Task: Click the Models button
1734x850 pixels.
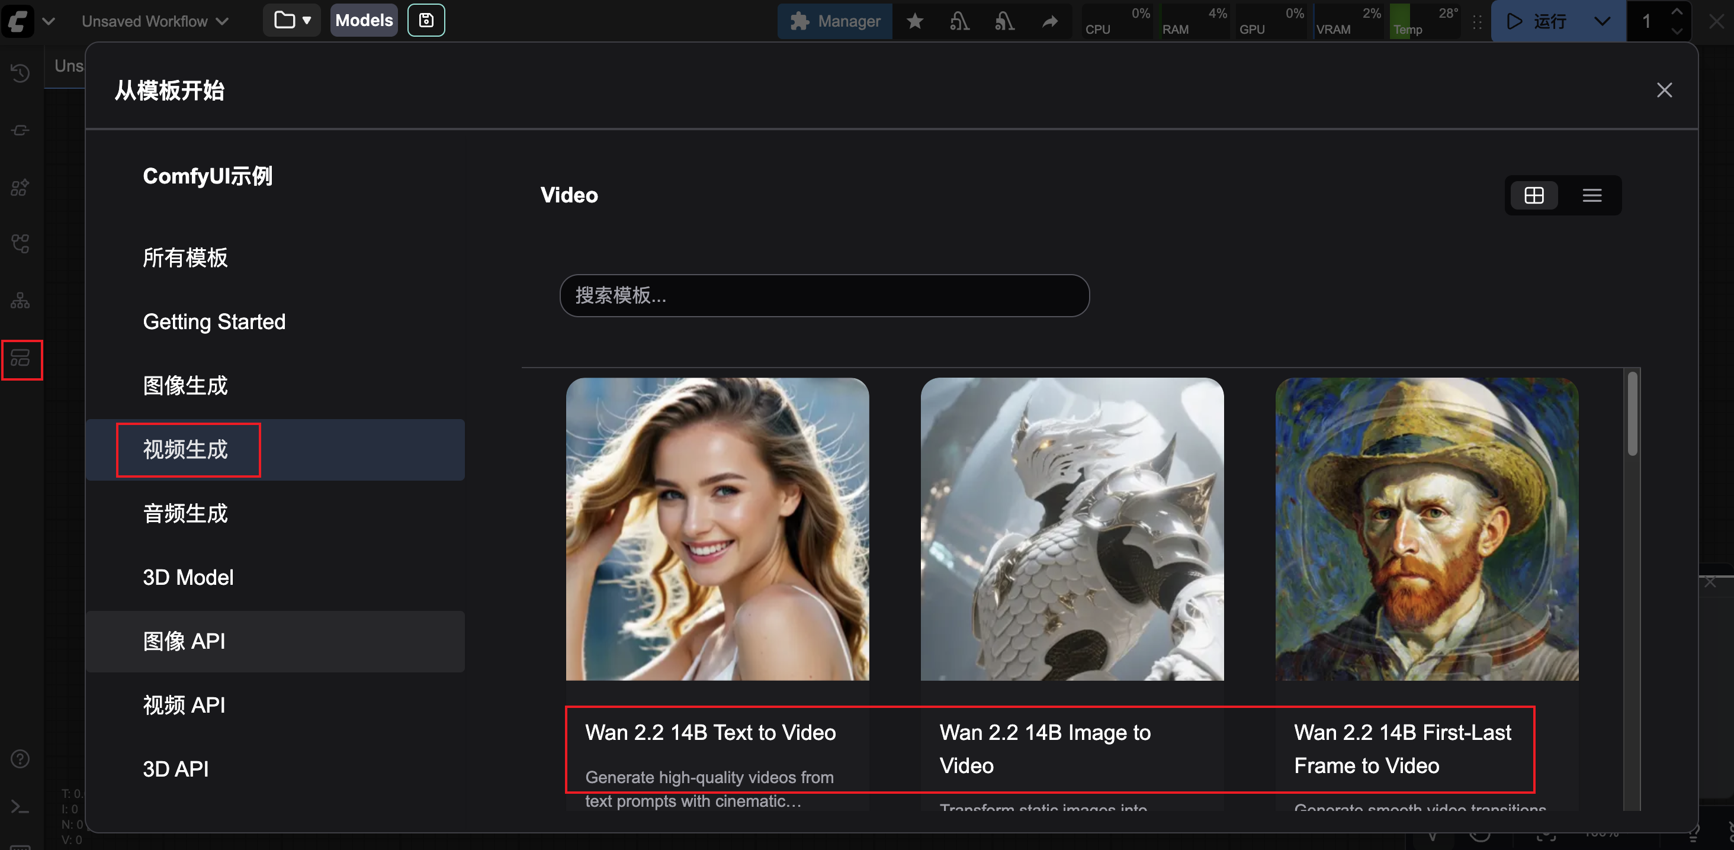Action: pos(364,20)
